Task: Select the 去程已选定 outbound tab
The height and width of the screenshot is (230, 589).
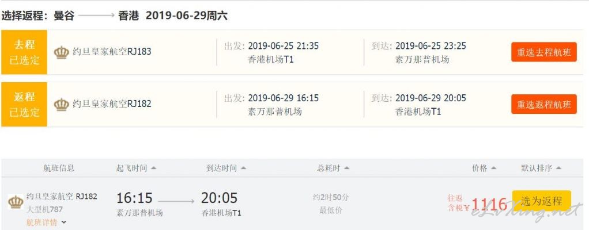Action: (x=24, y=52)
